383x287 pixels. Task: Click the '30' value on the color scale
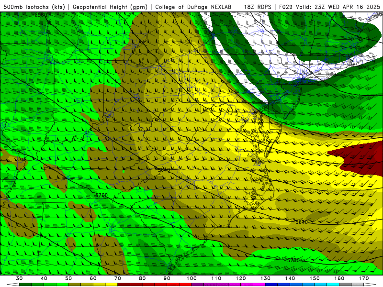click(19, 278)
